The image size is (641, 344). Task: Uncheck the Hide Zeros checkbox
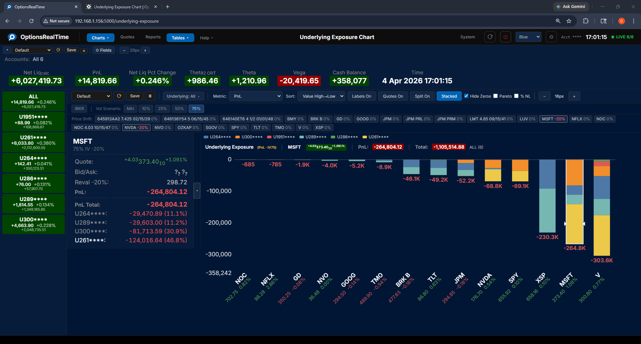point(466,96)
